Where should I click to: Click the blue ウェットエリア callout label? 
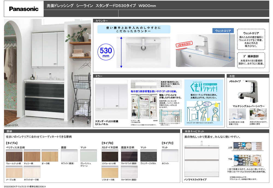coord(223,31)
